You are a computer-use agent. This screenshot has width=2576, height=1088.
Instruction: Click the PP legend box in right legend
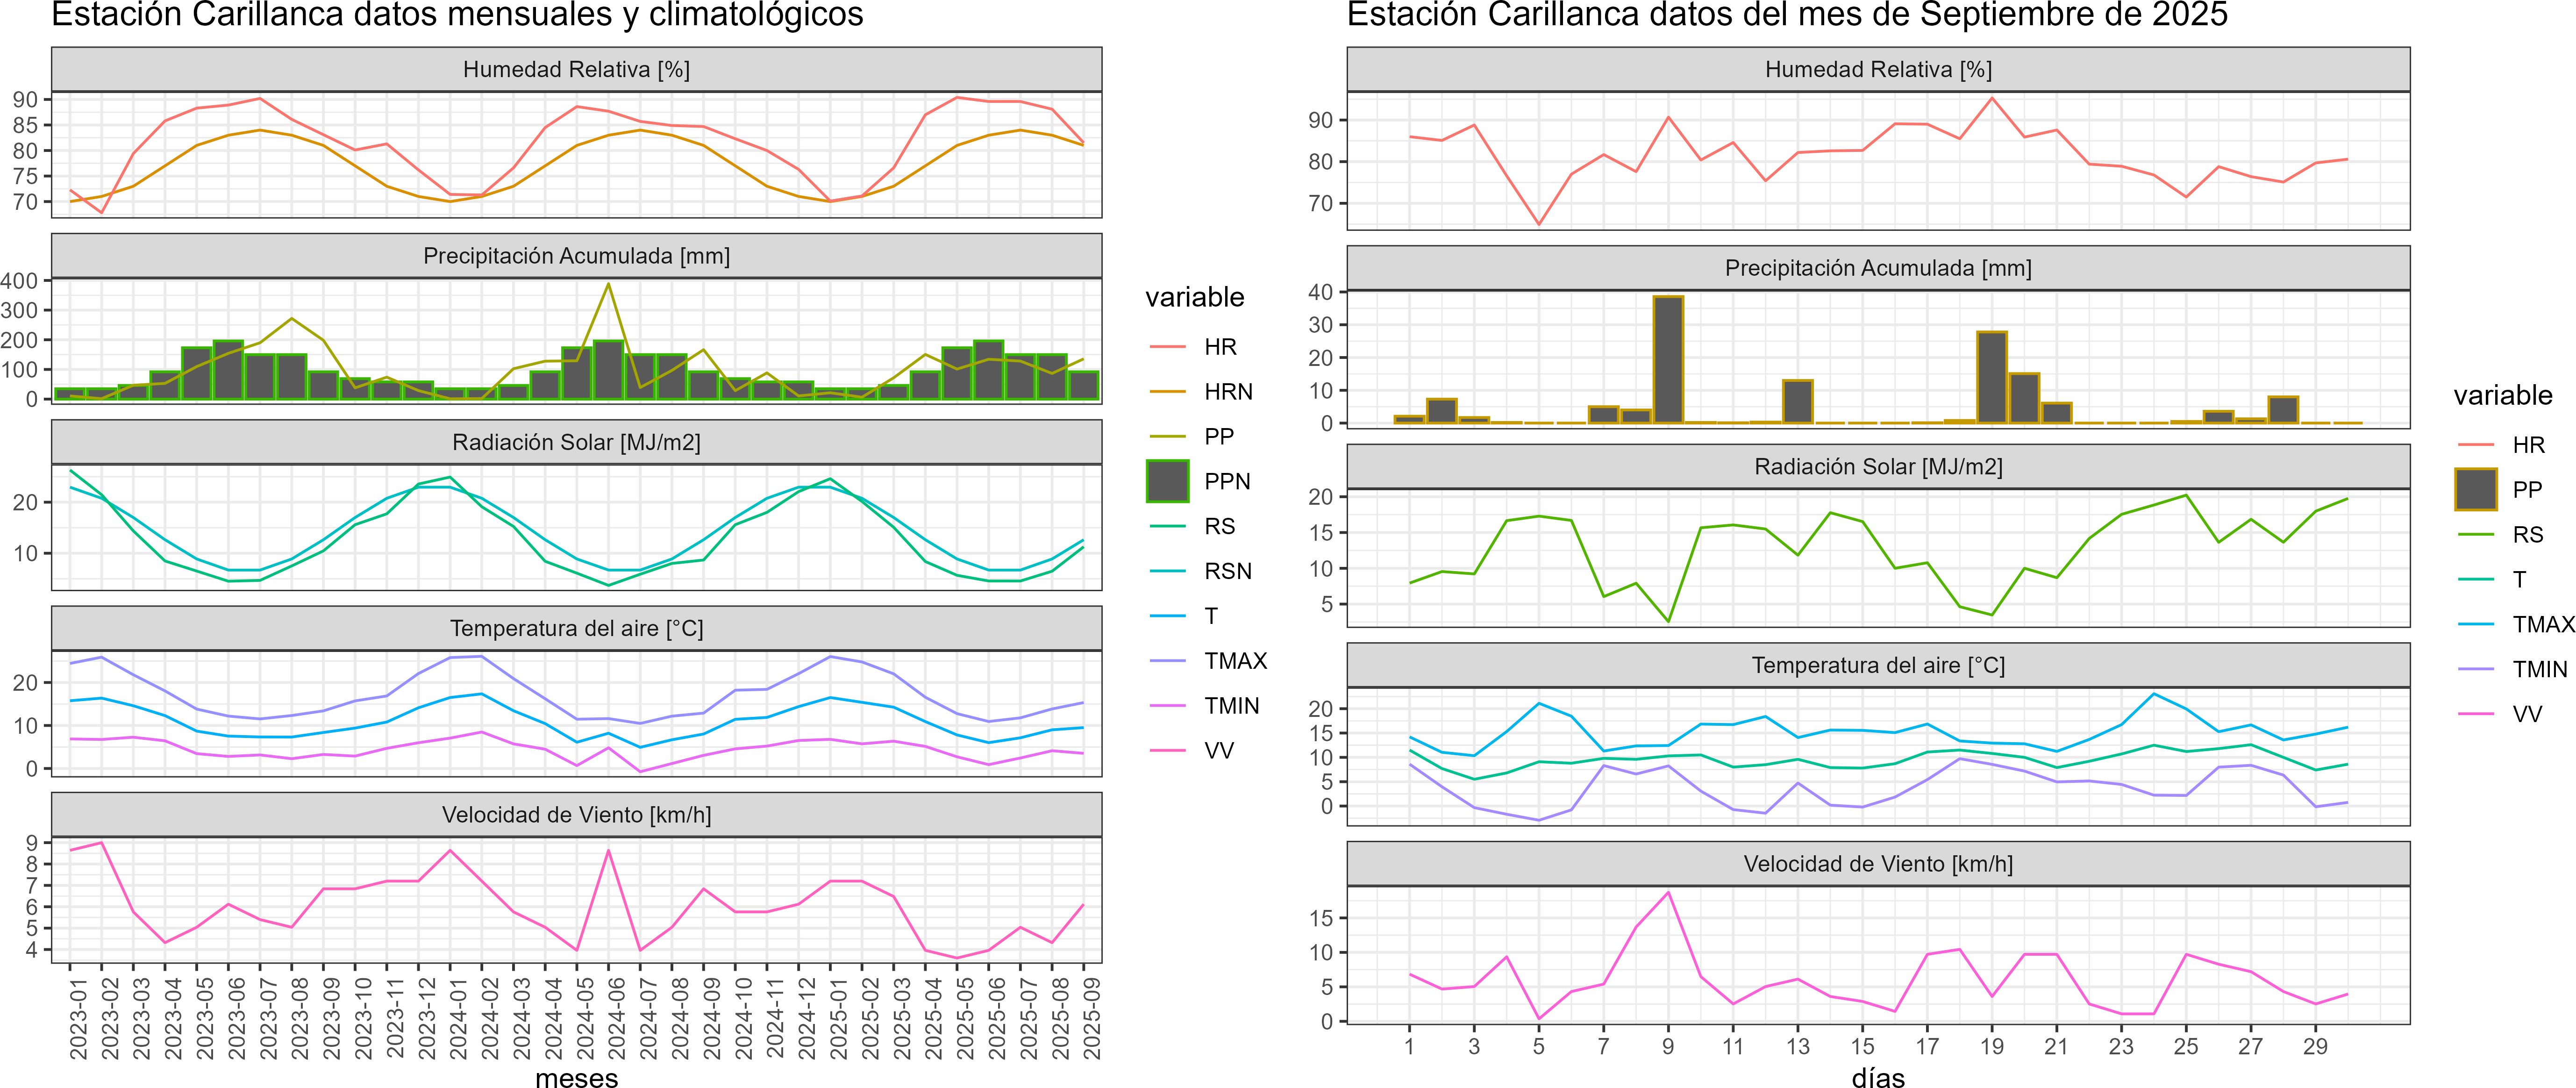coord(2475,489)
